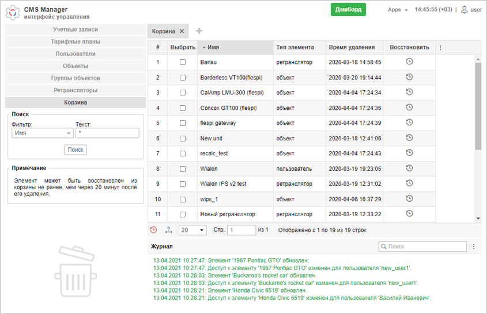Click column auto-width icon below table
The width and height of the screenshot is (487, 314).
tap(168, 230)
